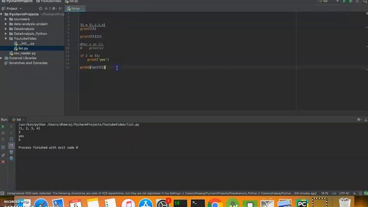
Task: Click the print(len(l1)) code line
Action: tap(93, 67)
